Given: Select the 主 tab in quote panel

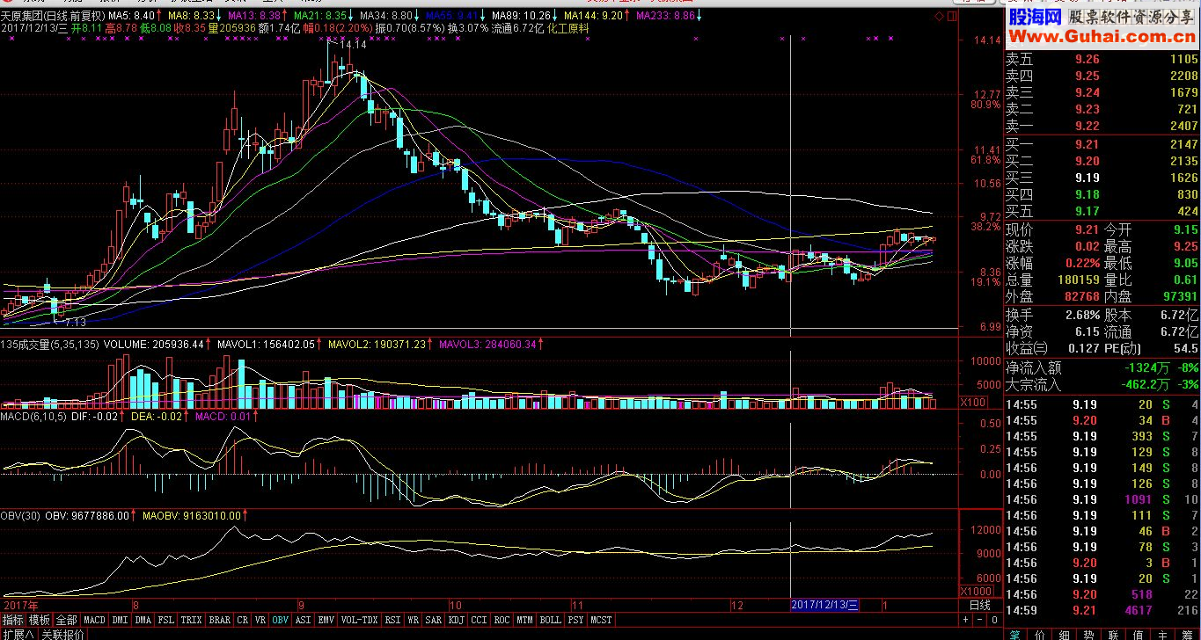Looking at the screenshot, I should (1162, 635).
